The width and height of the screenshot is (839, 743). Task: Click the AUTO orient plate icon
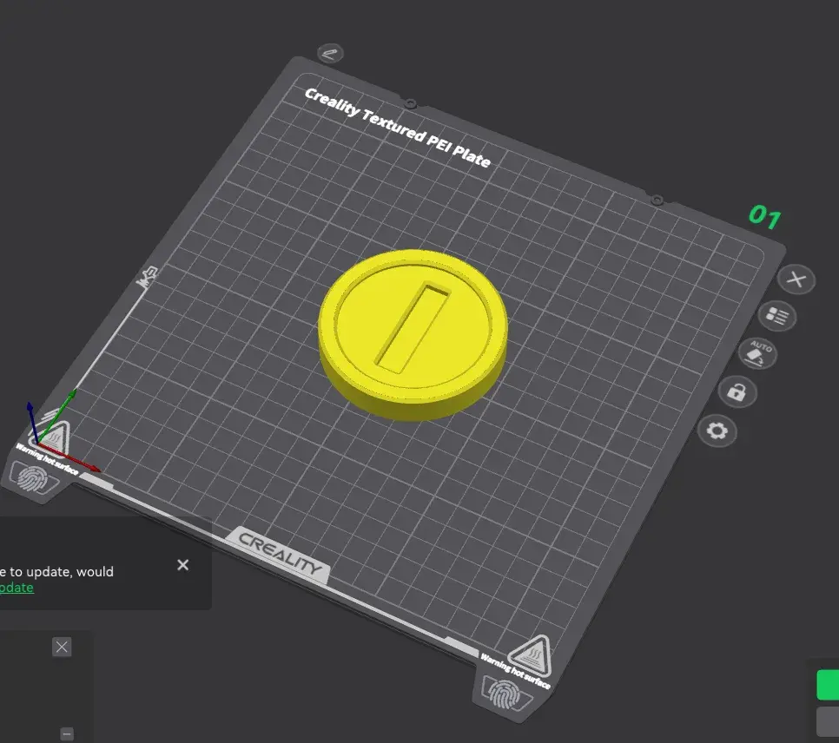pos(756,354)
